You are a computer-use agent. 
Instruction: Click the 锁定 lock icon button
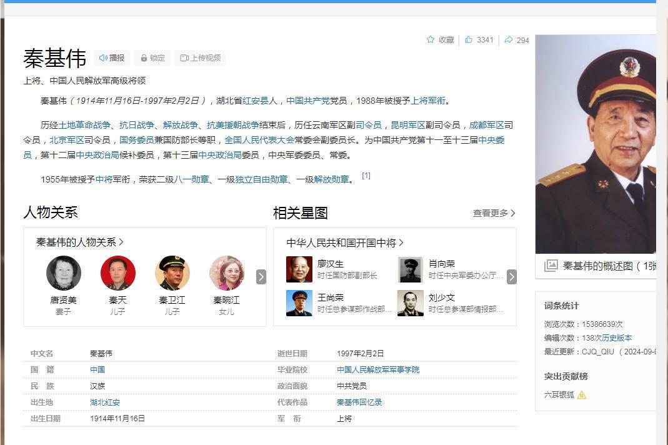(x=152, y=58)
